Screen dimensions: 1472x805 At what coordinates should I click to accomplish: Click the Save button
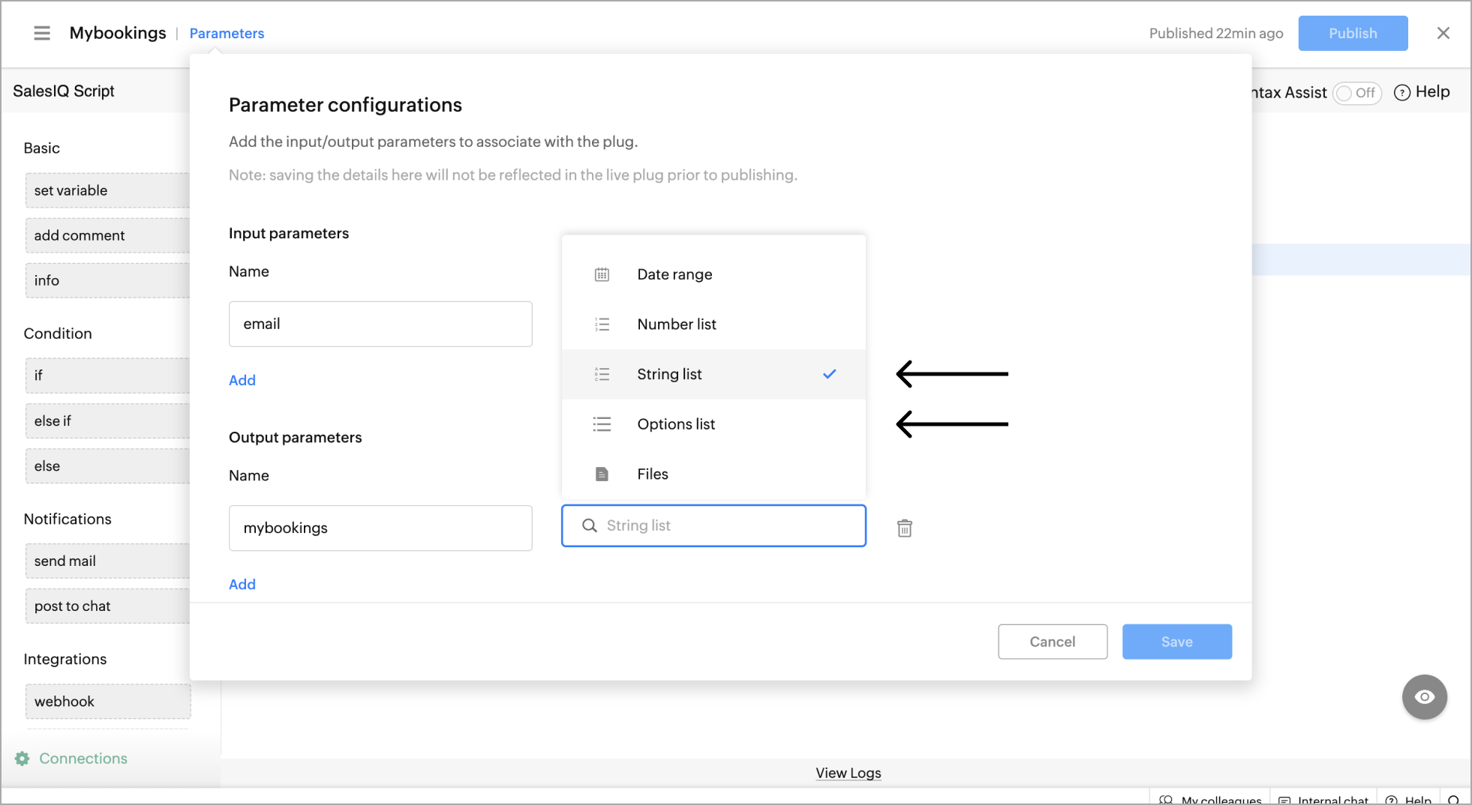(x=1176, y=642)
